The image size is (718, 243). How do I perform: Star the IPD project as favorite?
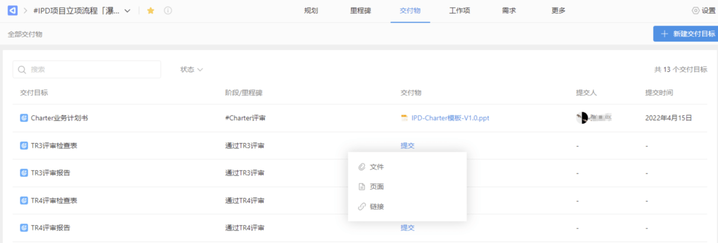[151, 11]
